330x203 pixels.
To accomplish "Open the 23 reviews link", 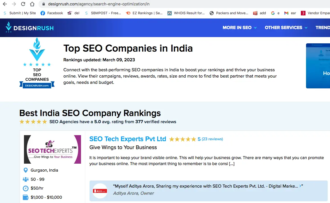I will pyautogui.click(x=212, y=139).
